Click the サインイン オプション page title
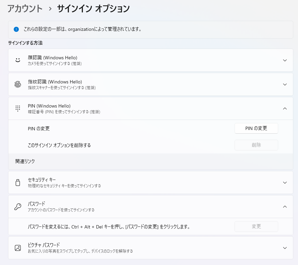The width and height of the screenshot is (298, 265). point(93,9)
